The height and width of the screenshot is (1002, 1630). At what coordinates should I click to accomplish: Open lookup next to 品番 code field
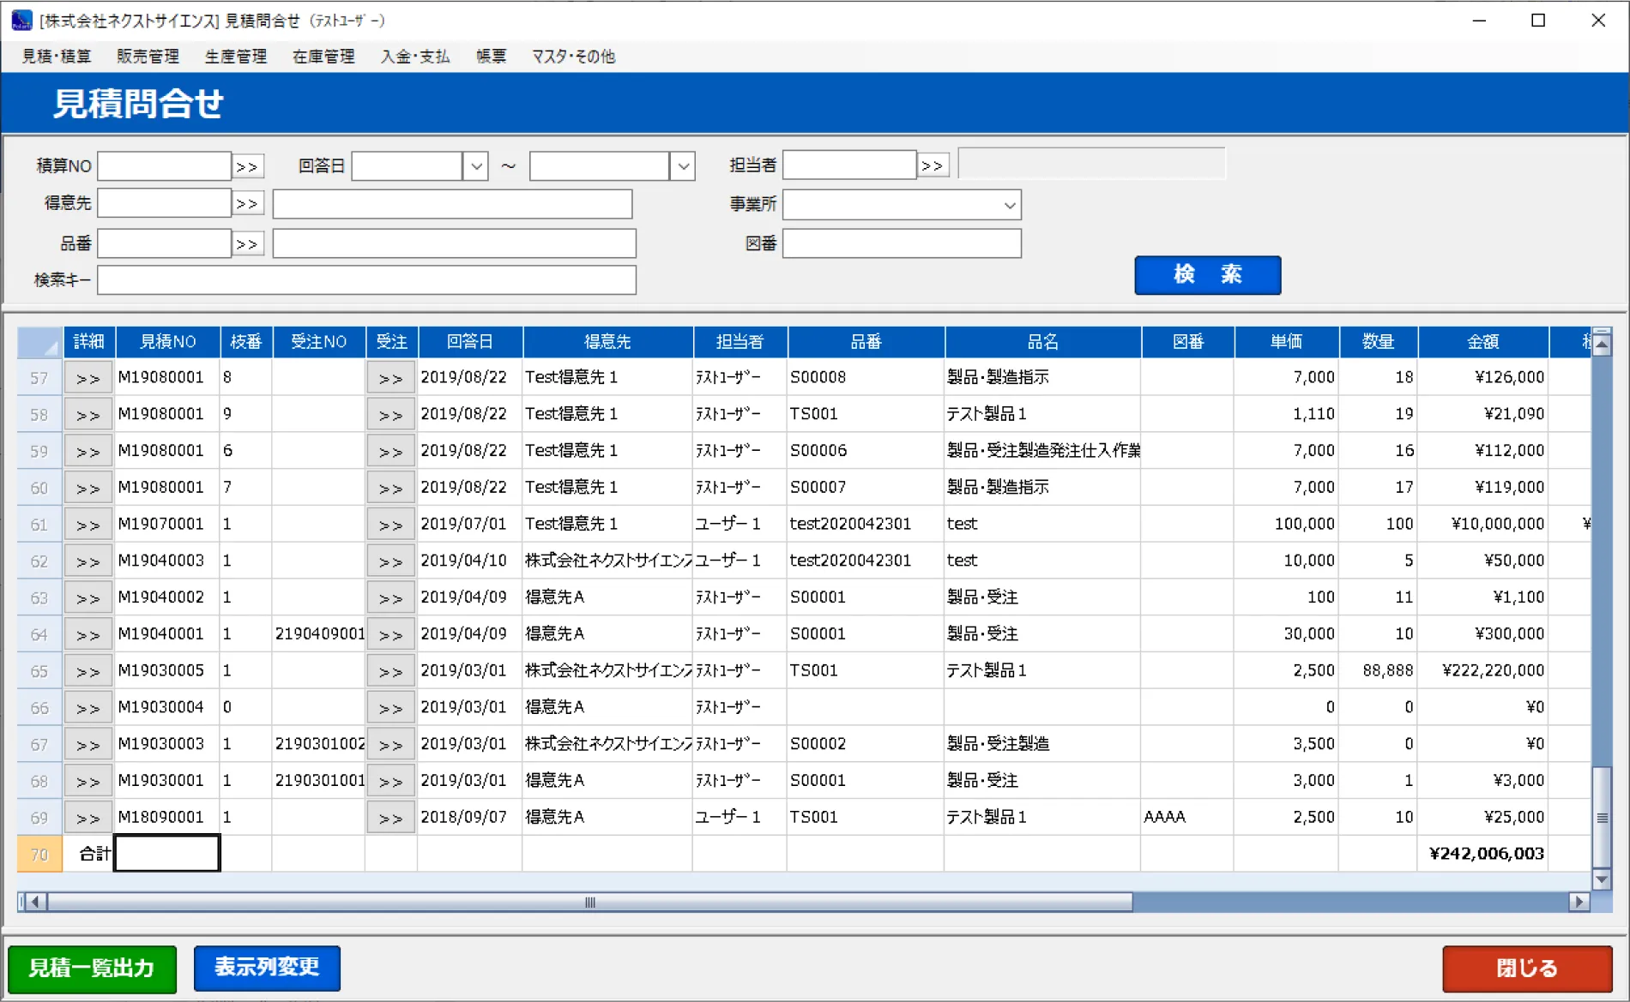coord(247,244)
